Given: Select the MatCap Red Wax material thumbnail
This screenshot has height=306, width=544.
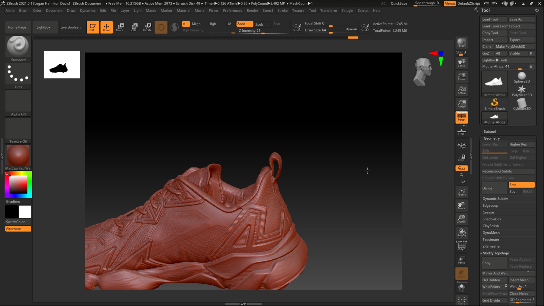Looking at the screenshot, I should point(18,157).
